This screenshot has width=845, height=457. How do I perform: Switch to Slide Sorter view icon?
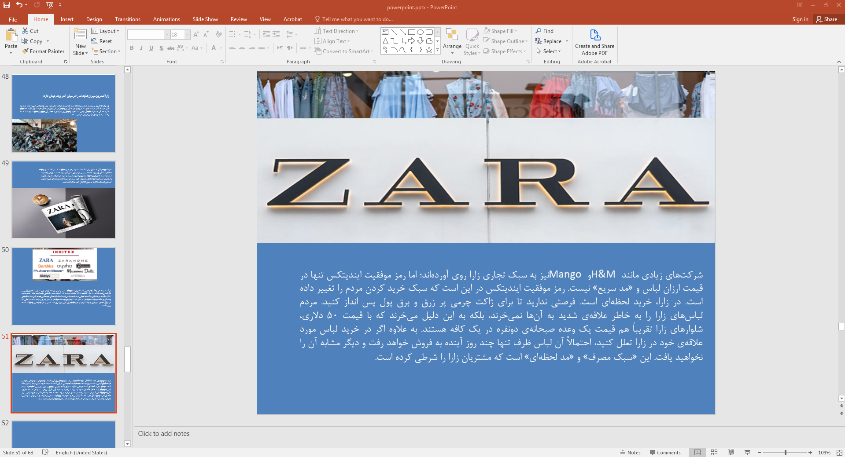point(714,453)
